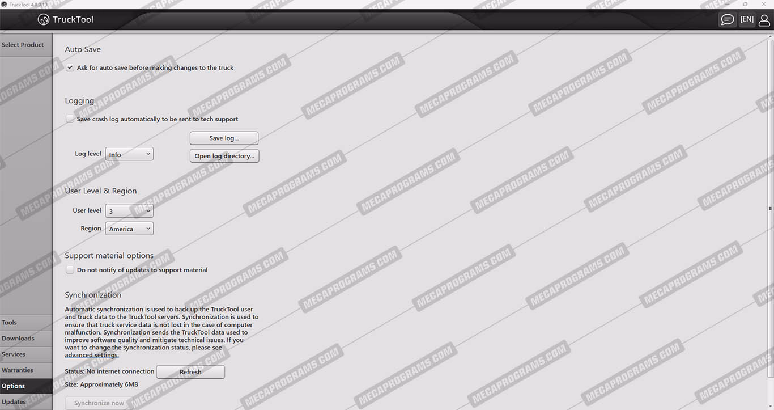Open the Services sidebar item

click(x=26, y=354)
